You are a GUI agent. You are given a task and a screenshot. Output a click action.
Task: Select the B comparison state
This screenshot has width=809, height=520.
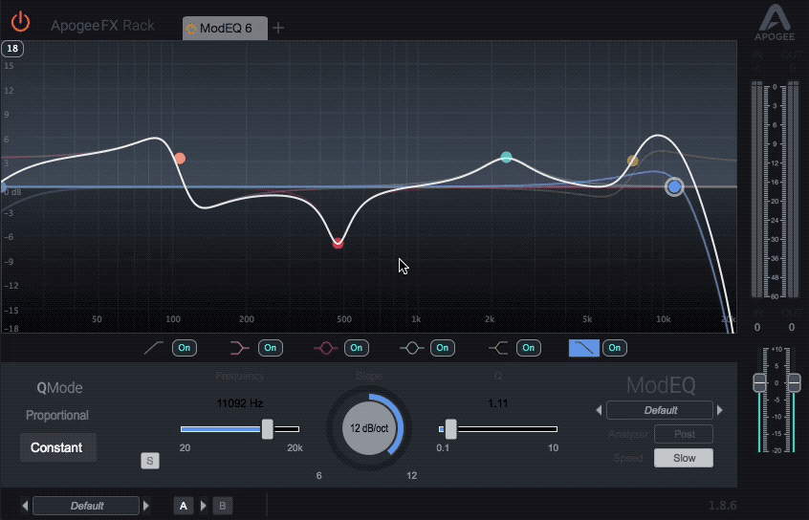point(223,506)
